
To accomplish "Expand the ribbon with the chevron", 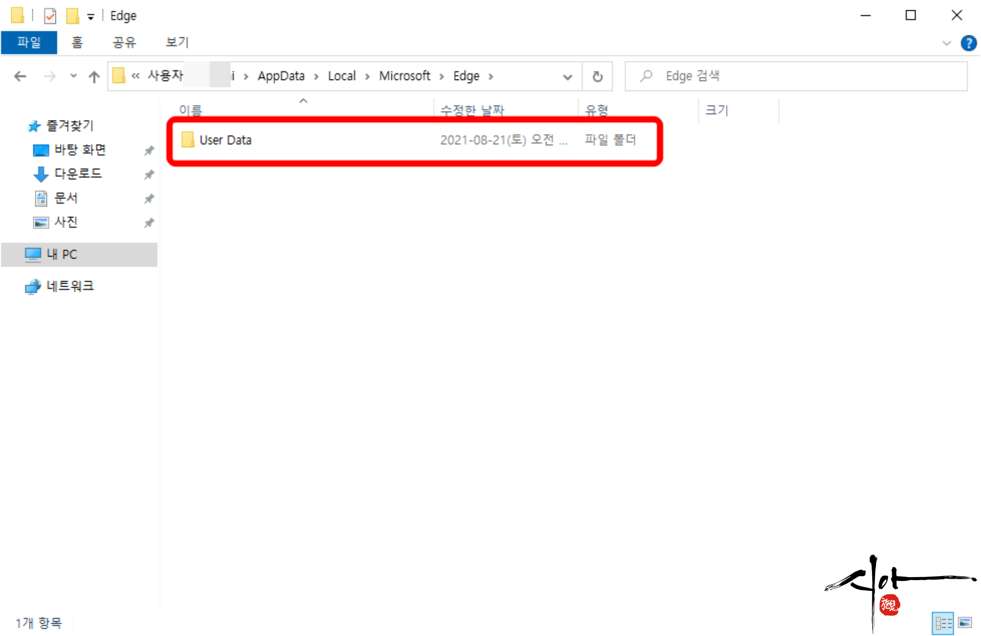I will click(946, 43).
